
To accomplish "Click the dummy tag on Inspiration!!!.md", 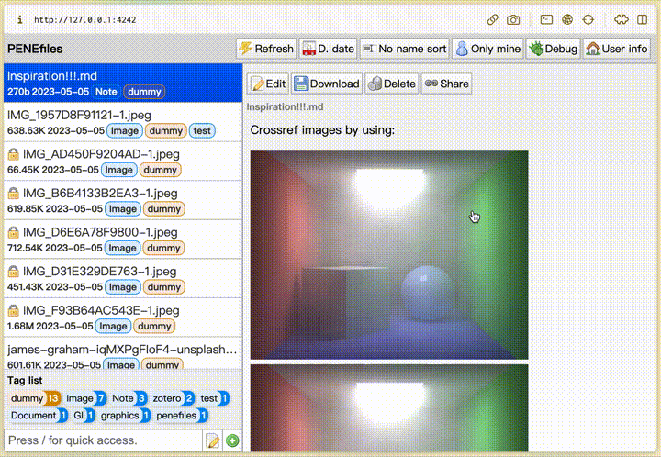I will [144, 92].
